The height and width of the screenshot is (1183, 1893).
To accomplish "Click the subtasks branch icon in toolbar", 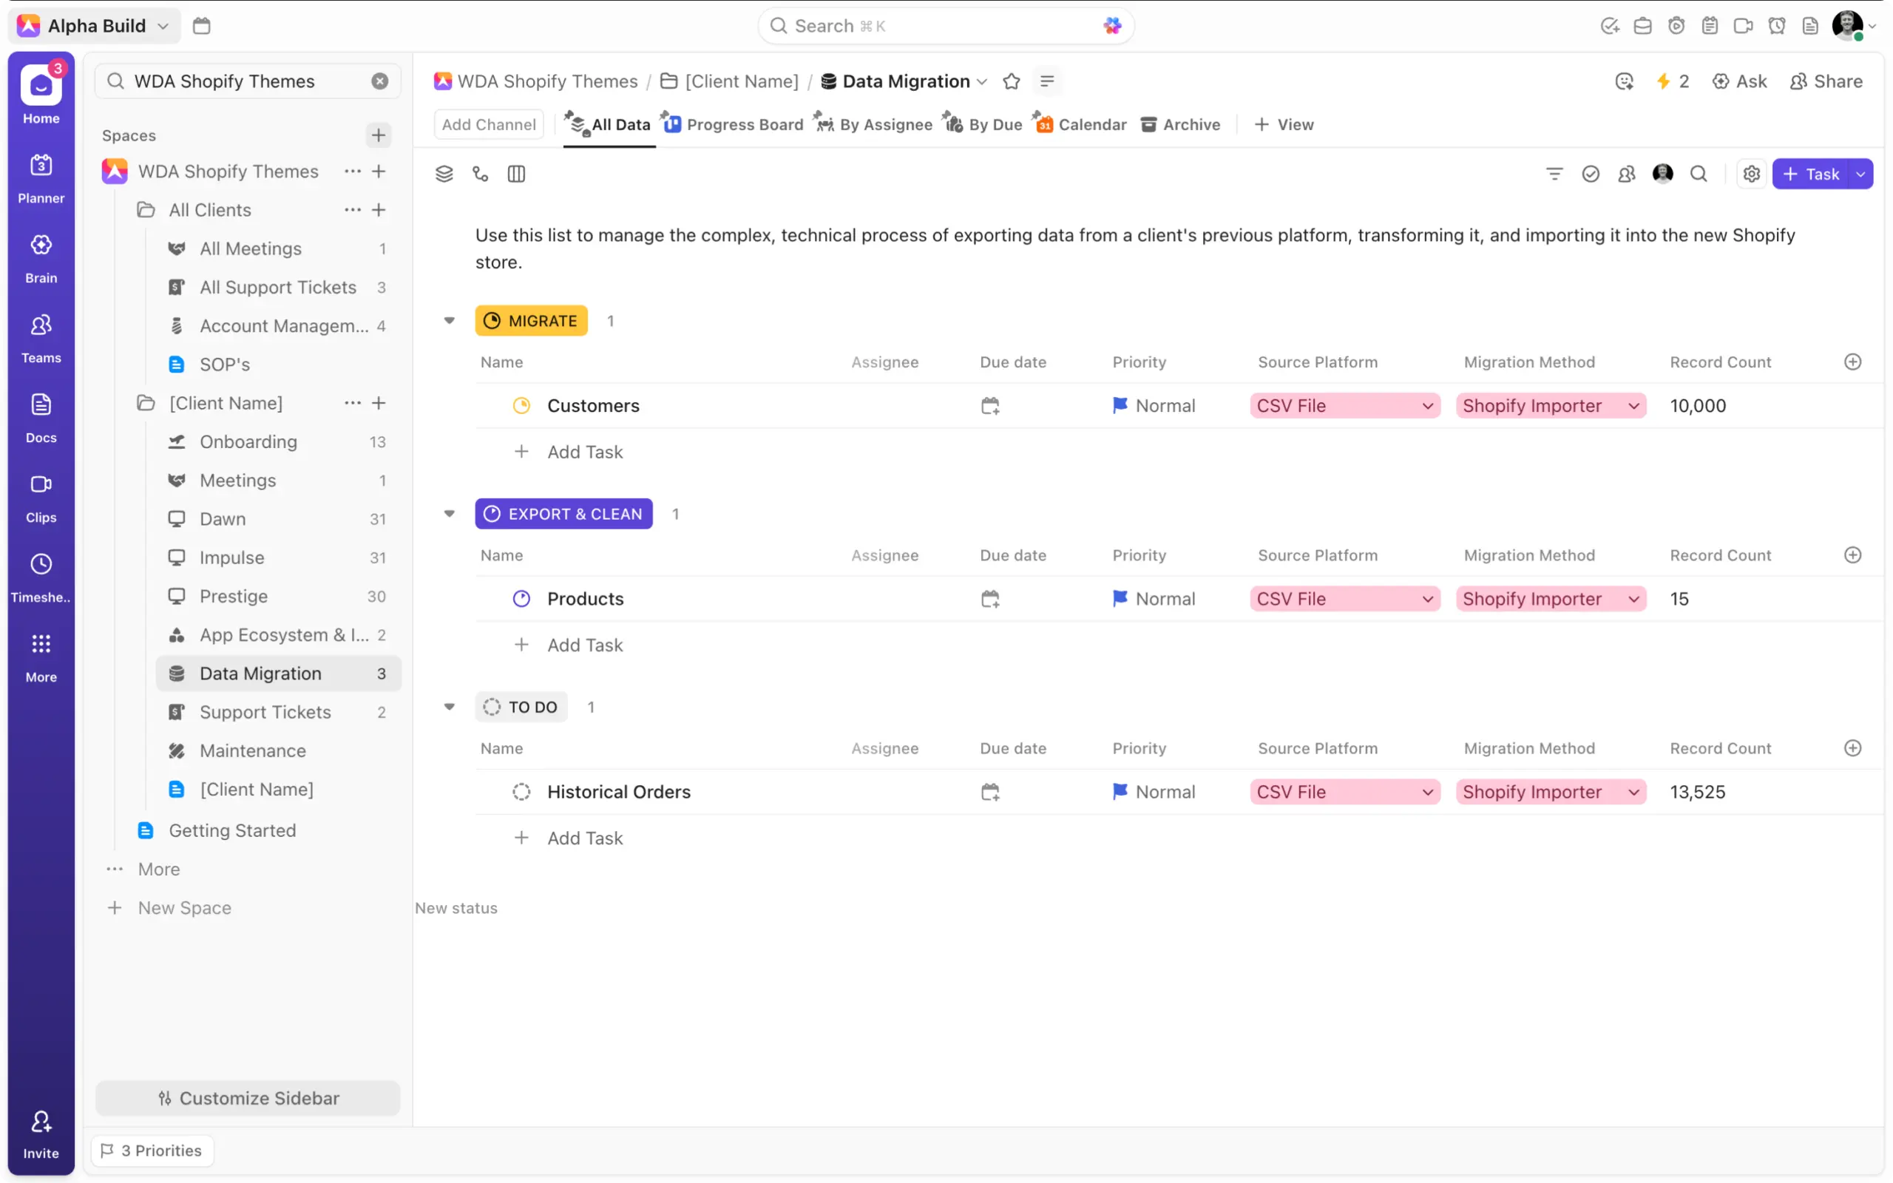I will tap(481, 174).
